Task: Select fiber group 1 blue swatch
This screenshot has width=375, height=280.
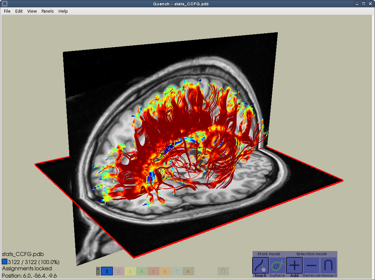Action: click(107, 271)
